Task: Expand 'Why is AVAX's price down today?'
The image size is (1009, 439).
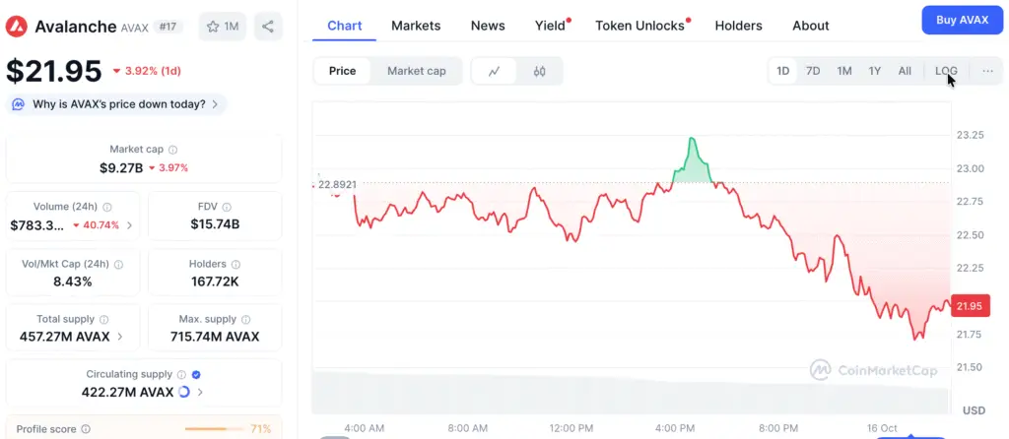Action: click(116, 104)
